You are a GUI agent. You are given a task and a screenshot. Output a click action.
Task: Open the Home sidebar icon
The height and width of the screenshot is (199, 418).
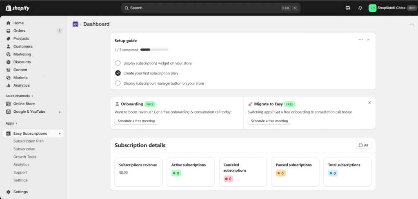(8, 23)
